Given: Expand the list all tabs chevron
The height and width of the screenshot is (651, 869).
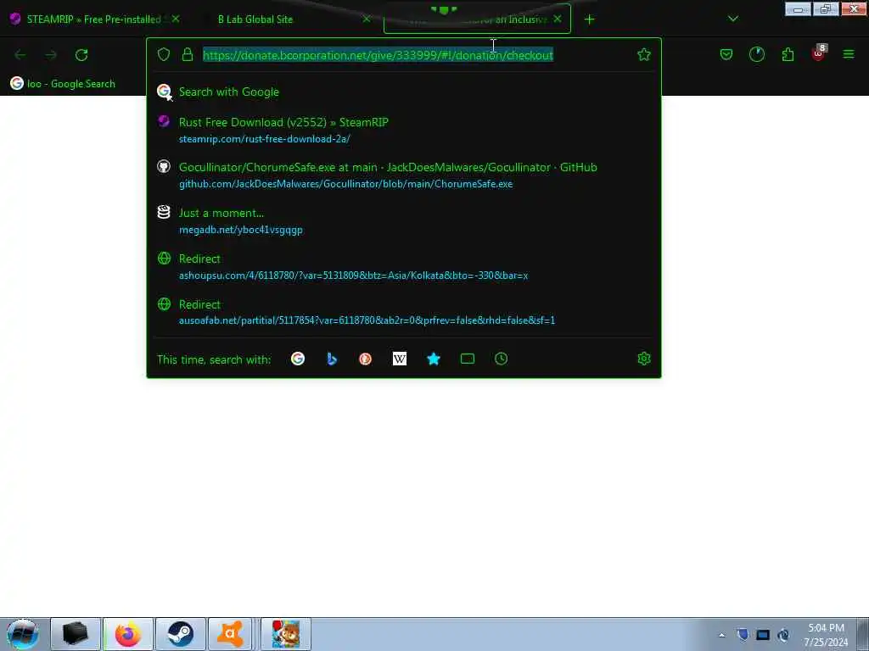Looking at the screenshot, I should click(x=732, y=19).
